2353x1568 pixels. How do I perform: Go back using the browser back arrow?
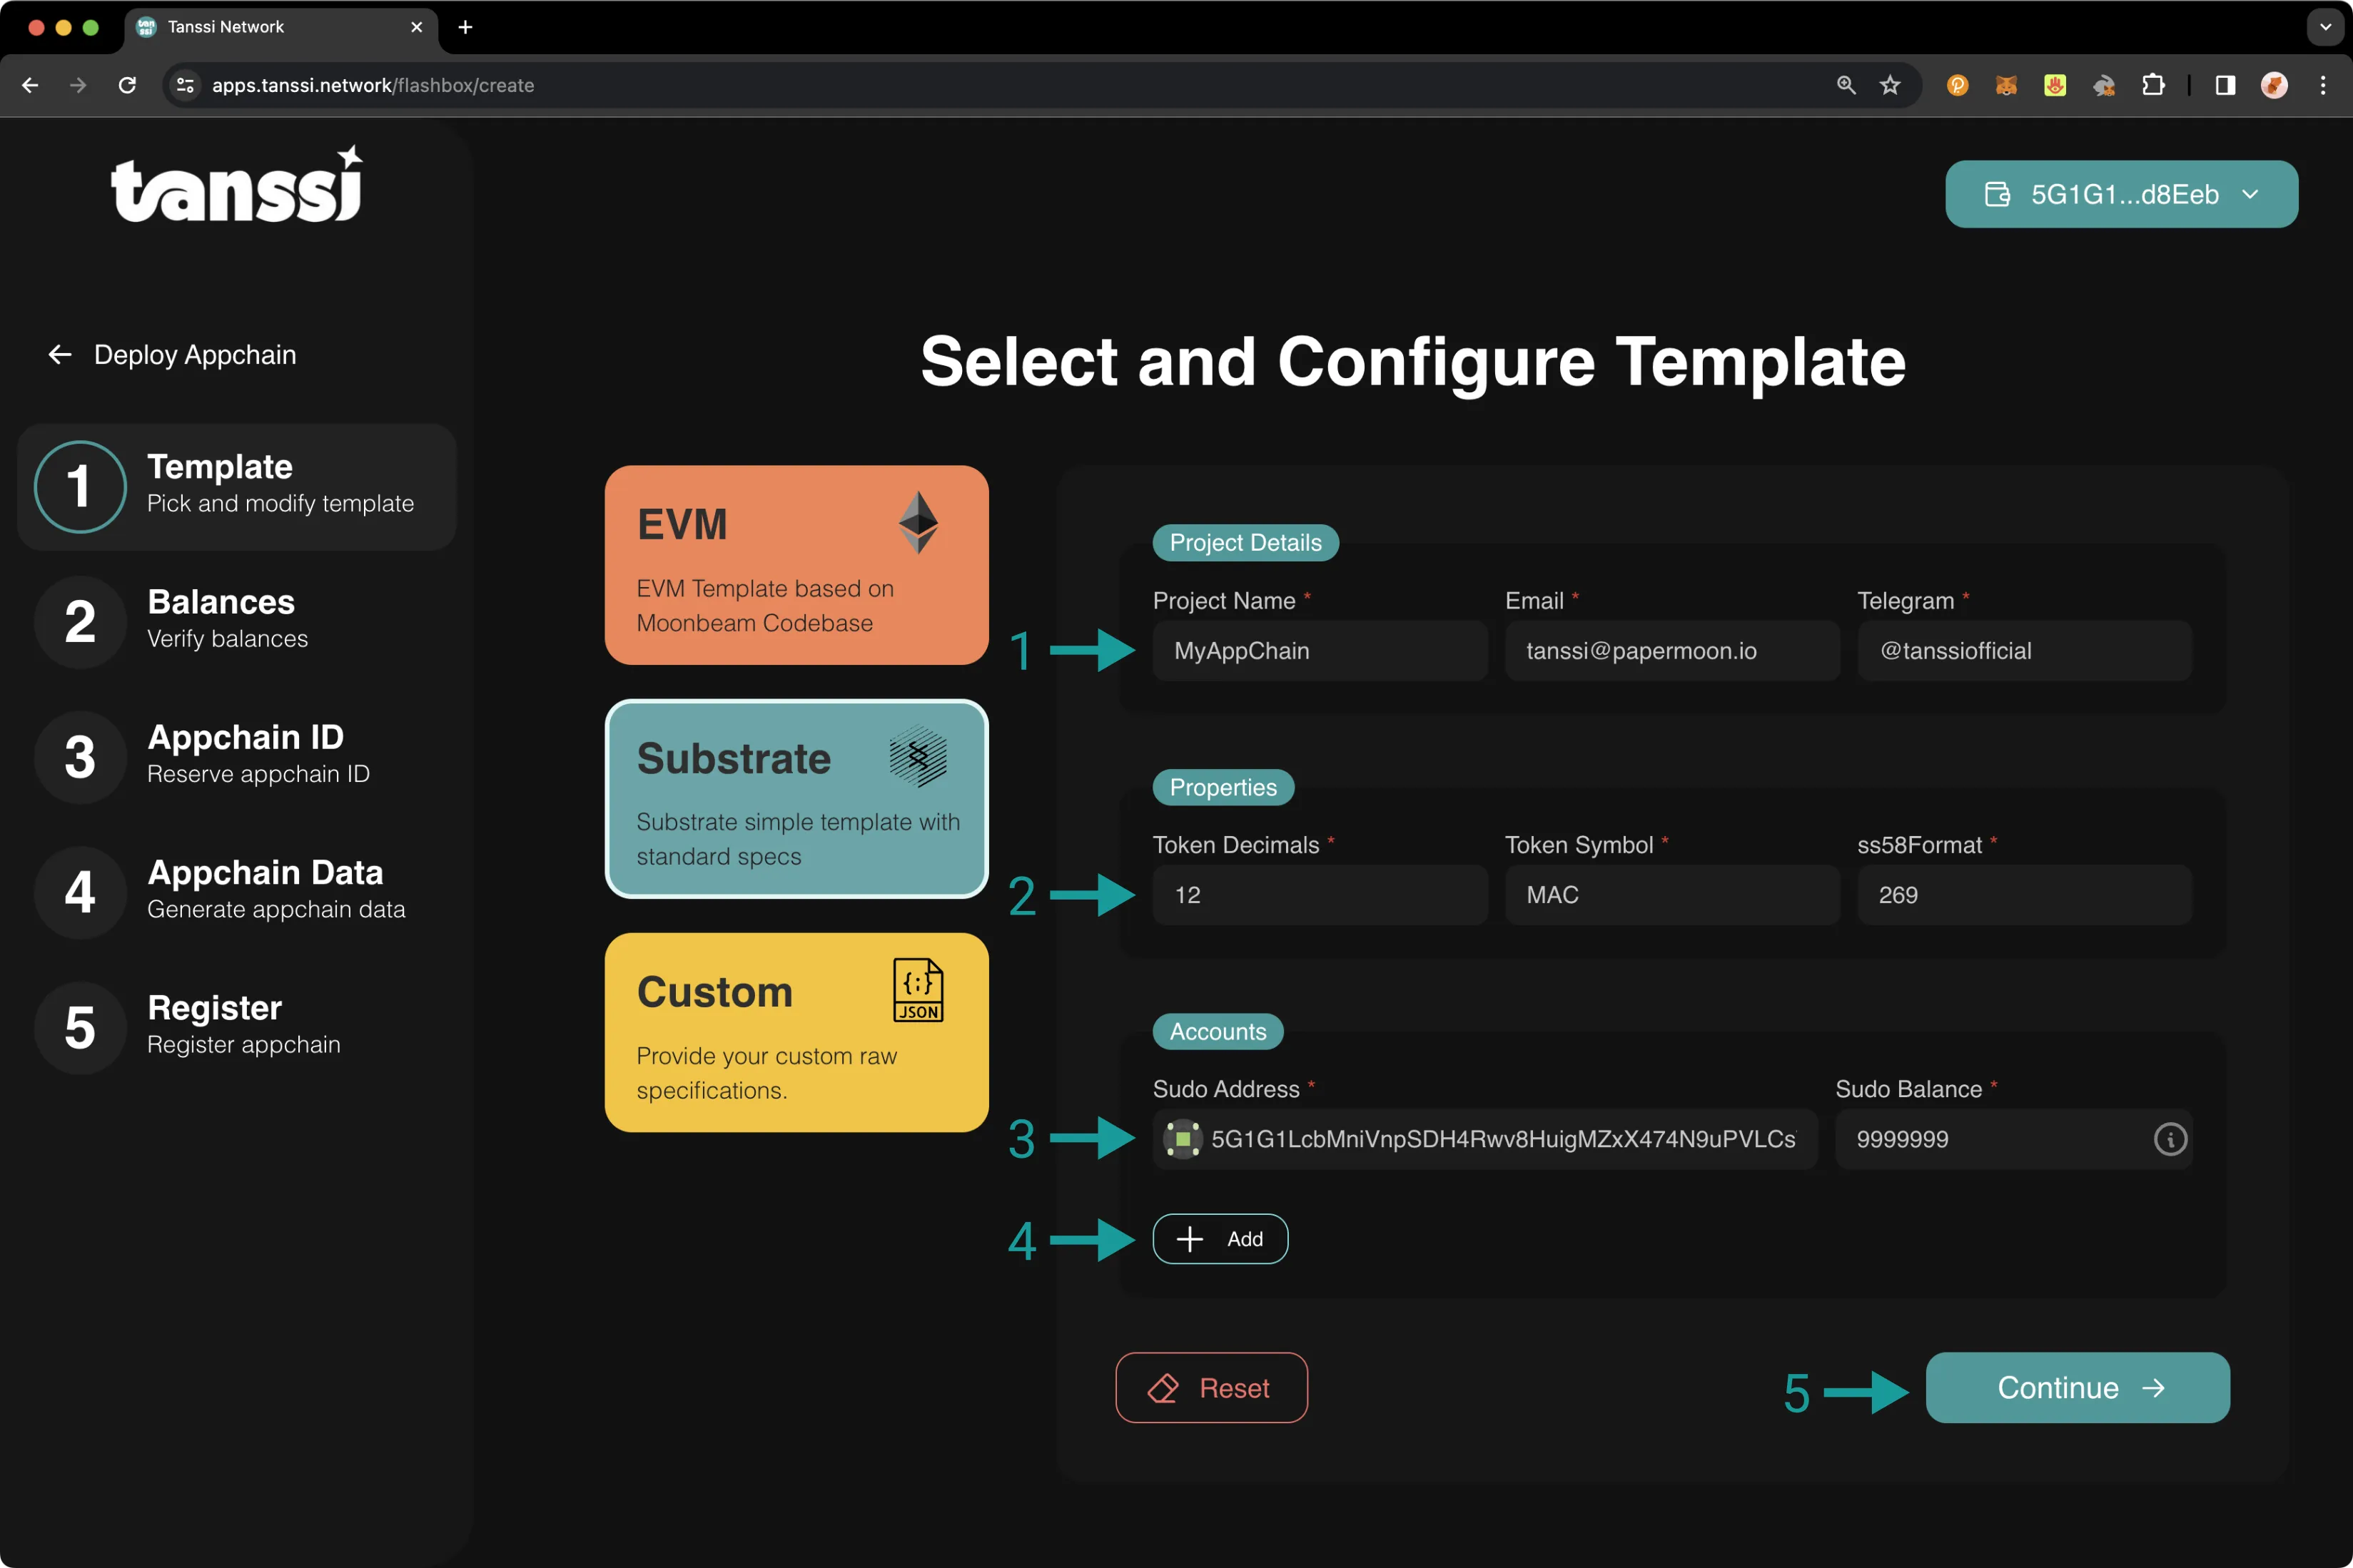click(30, 85)
